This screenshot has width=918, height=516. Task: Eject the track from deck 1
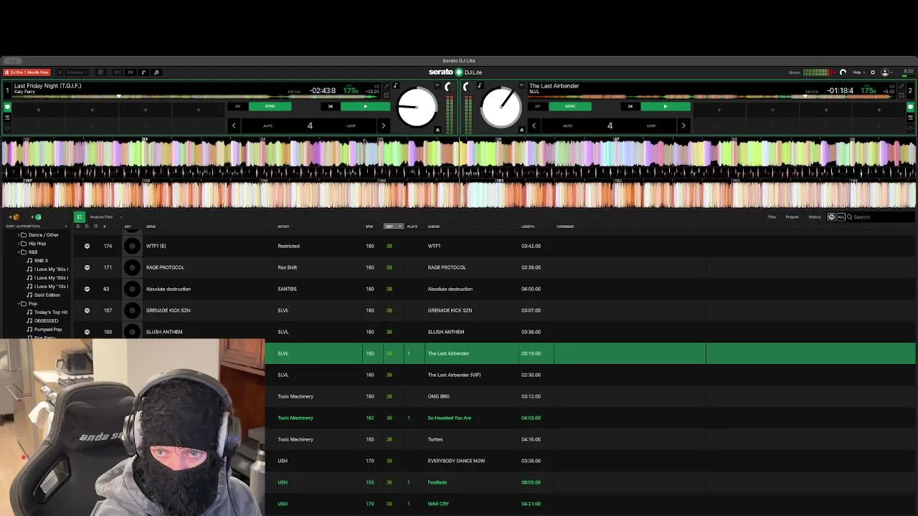click(x=437, y=130)
